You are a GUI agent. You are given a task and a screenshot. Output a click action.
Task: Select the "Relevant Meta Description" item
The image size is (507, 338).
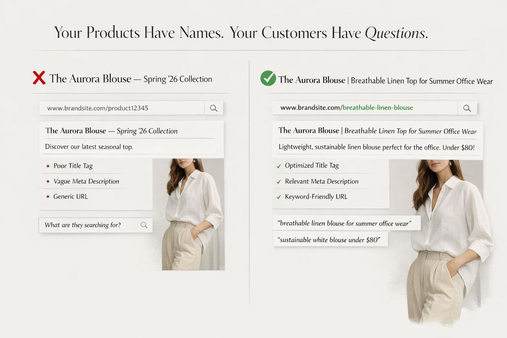tap(321, 181)
